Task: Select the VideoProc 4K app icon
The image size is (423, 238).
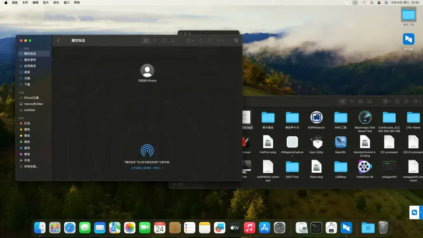Action: click(x=365, y=167)
